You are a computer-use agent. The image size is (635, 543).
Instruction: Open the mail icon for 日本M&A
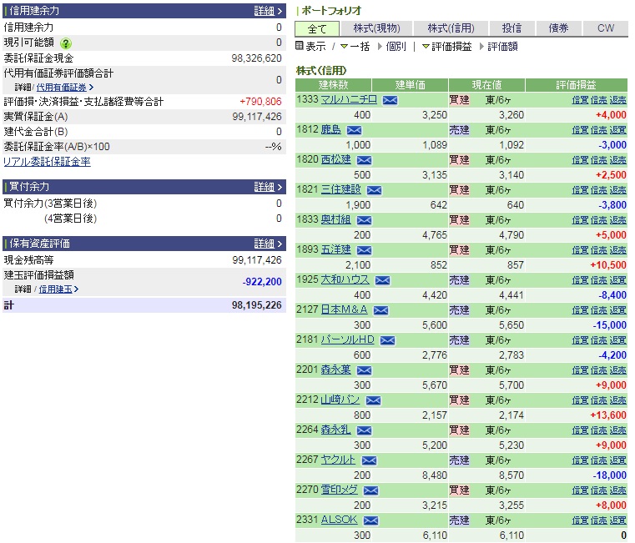point(380,310)
